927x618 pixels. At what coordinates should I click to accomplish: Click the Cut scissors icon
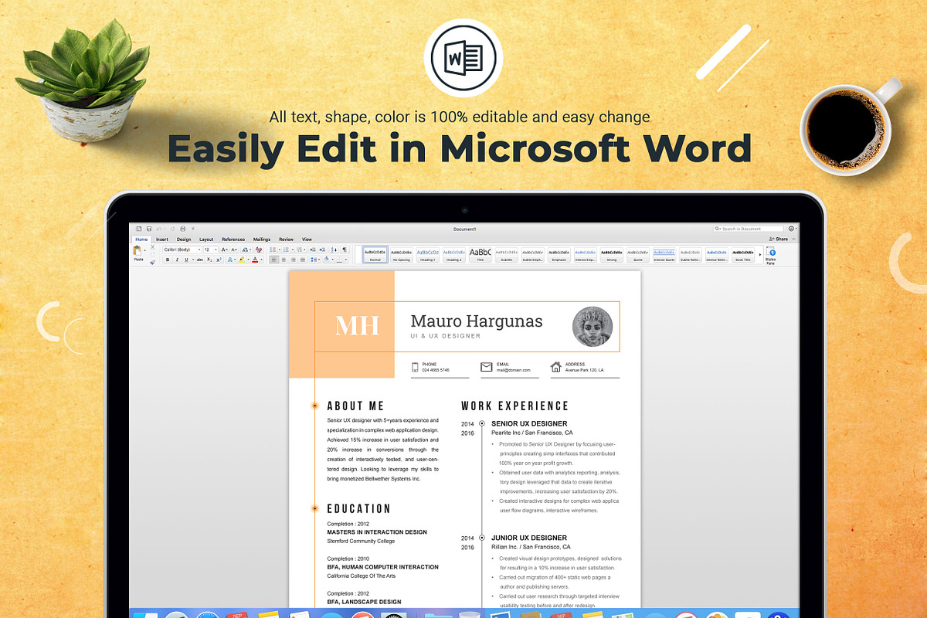click(x=152, y=247)
